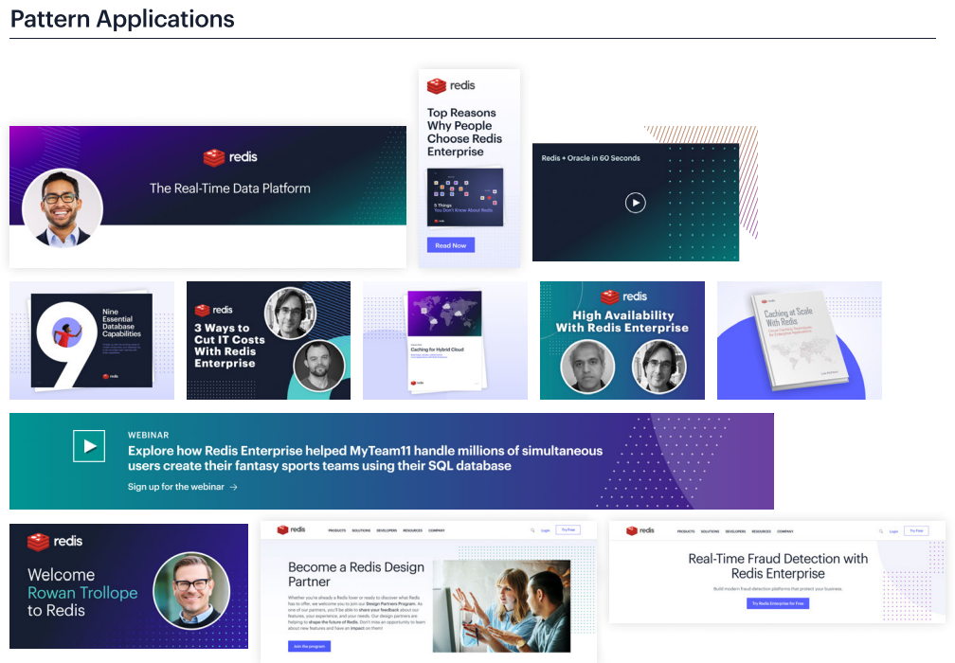955x663 pixels.
Task: Click the redis logo on Welcome Rowan Trollope card
Action: [55, 541]
